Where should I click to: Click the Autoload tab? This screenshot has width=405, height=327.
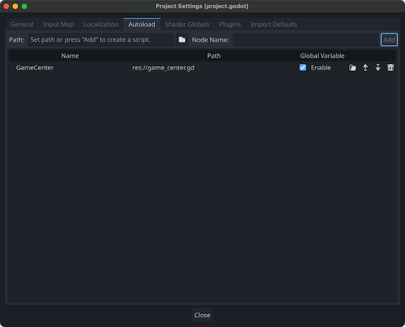pos(142,24)
